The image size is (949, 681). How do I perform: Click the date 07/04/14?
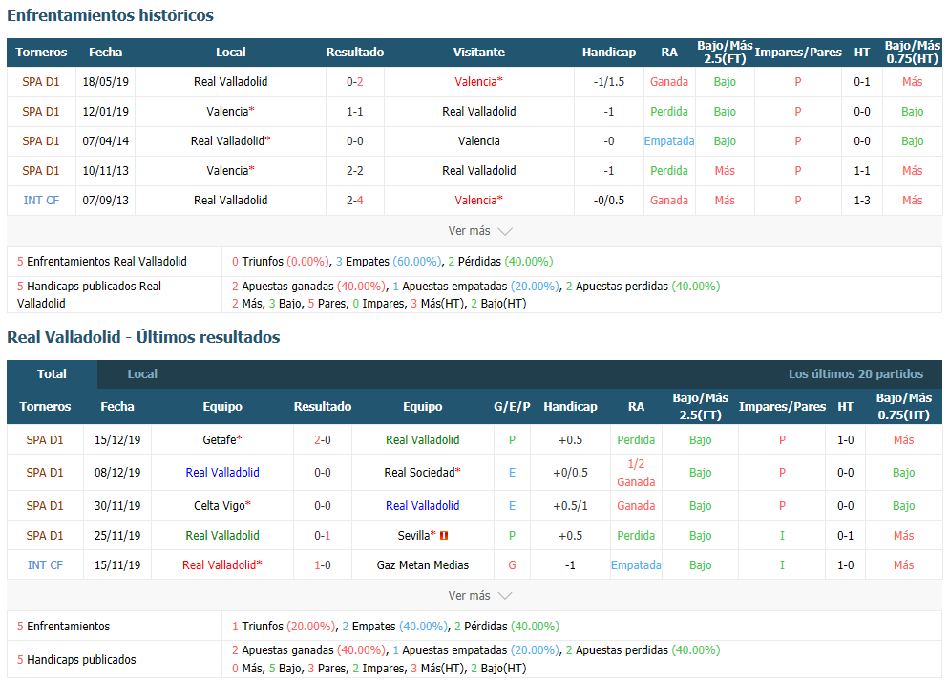point(105,141)
